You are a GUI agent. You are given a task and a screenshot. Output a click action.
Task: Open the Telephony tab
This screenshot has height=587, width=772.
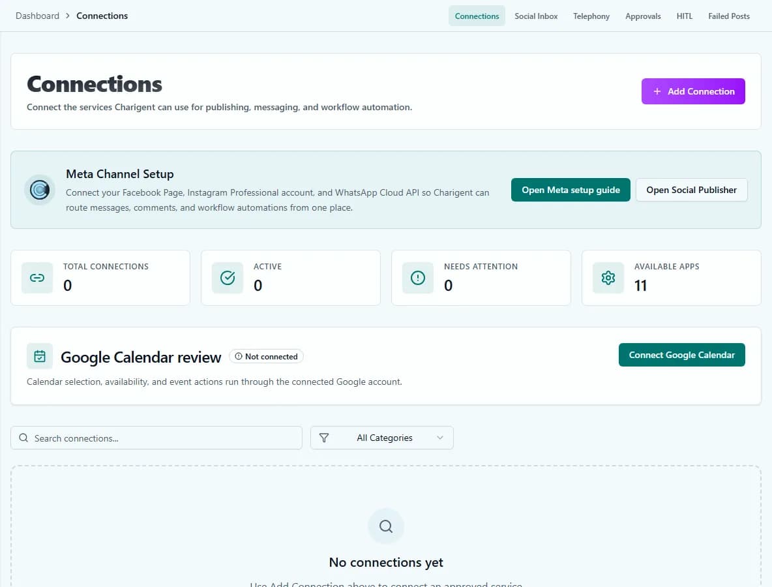click(x=591, y=16)
